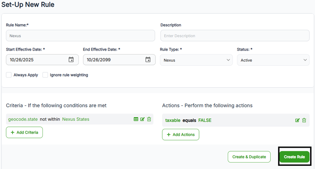
Task: Expand the Rule Type dropdown
Action: [196, 60]
